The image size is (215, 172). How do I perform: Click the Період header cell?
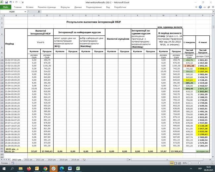[16, 44]
